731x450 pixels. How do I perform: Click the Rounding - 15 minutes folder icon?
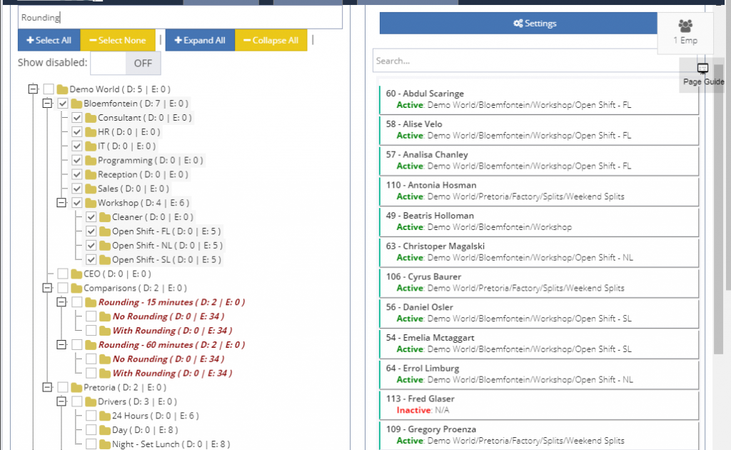pos(91,302)
